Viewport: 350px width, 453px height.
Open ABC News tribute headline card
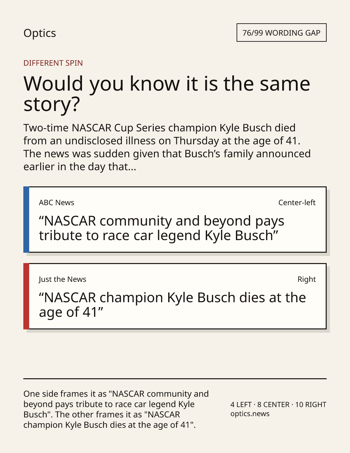[175, 219]
